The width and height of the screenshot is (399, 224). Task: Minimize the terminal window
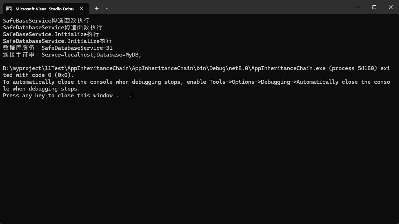pos(358,7)
